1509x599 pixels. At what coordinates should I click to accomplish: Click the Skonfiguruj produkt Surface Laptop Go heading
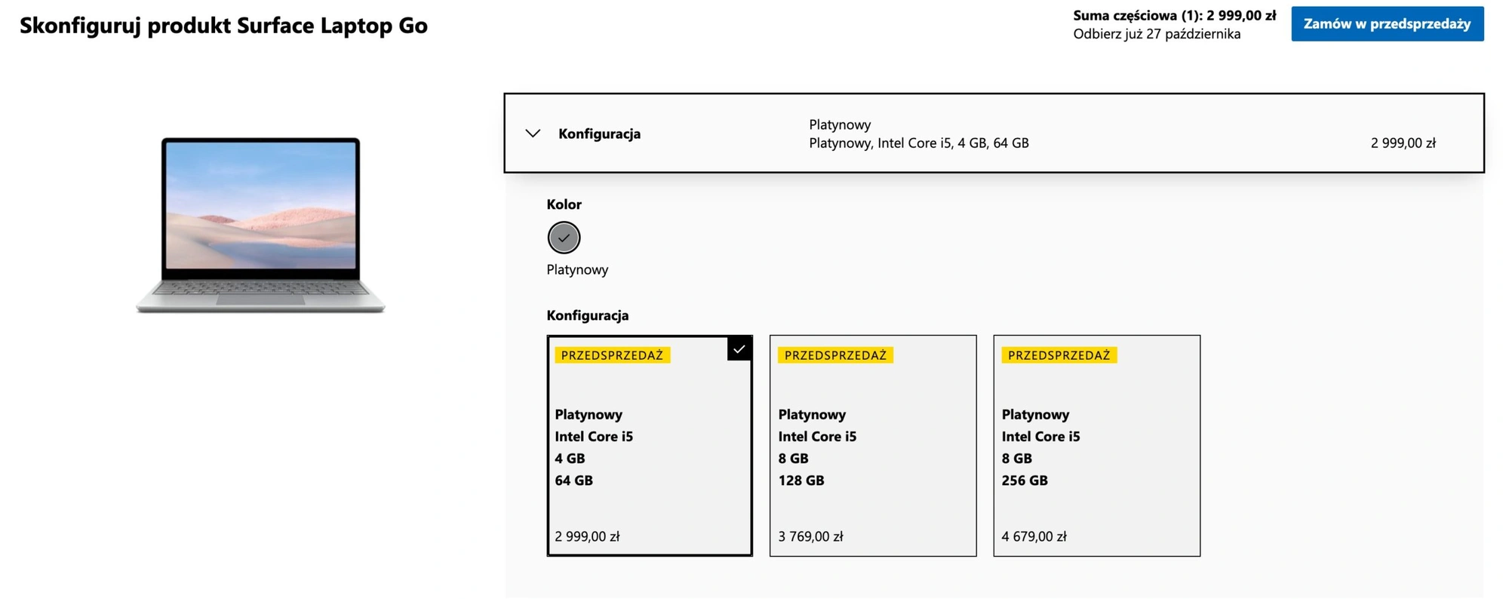click(223, 26)
